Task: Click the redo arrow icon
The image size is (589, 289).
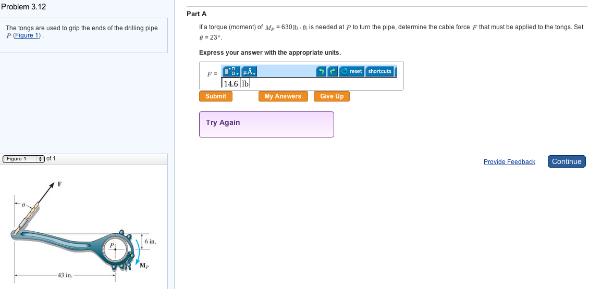Action: pyautogui.click(x=332, y=71)
